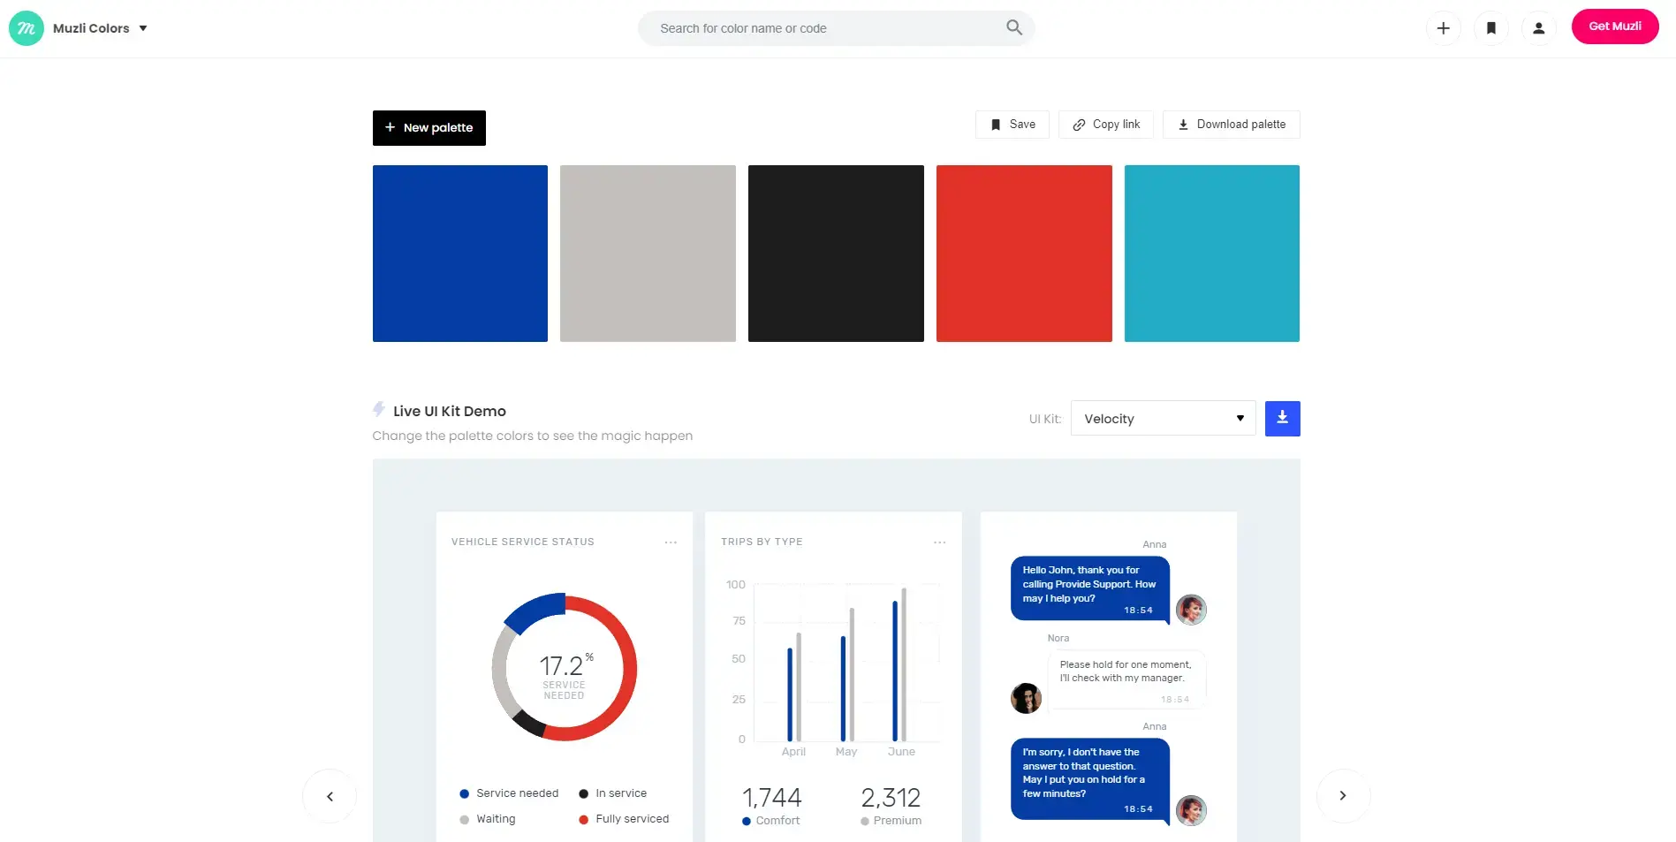Click the Get Muzli button
The width and height of the screenshot is (1676, 842).
pos(1614,27)
